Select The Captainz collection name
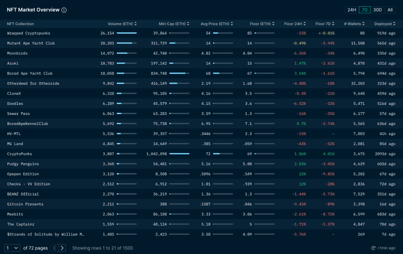403x254 pixels. pyautogui.click(x=21, y=224)
